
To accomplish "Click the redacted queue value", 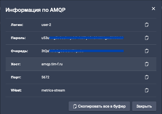I will tap(81, 51).
